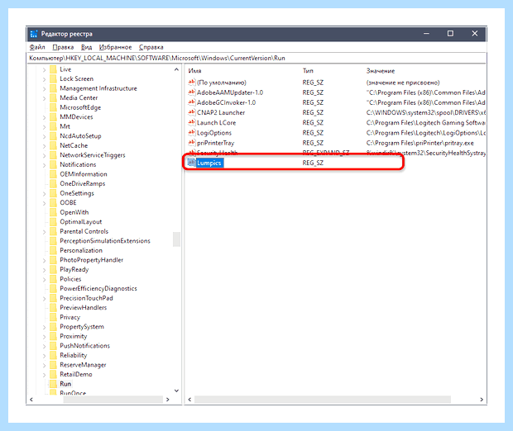Image resolution: width=513 pixels, height=431 pixels.
Task: Select the PlayReady key
Action: [74, 269]
